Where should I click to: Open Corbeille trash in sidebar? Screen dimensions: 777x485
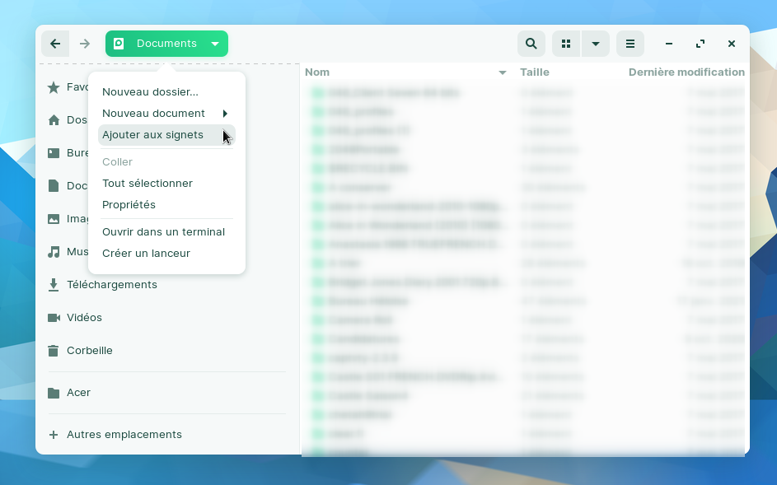click(x=89, y=351)
